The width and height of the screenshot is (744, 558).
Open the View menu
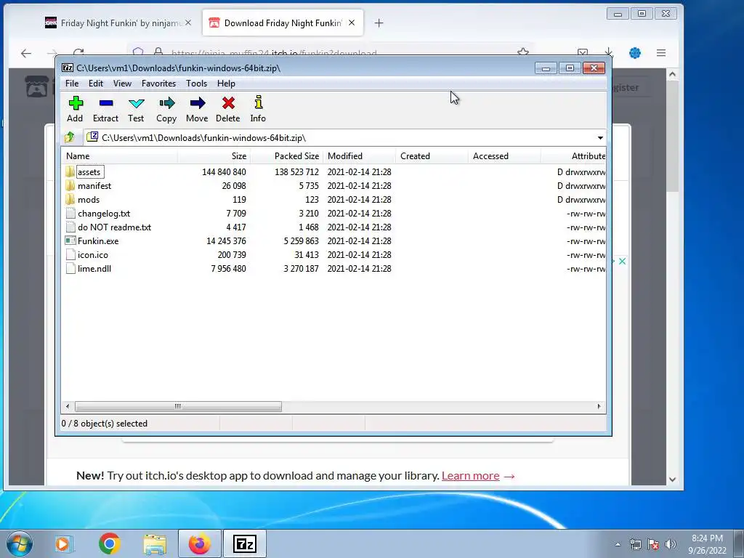[x=122, y=84]
